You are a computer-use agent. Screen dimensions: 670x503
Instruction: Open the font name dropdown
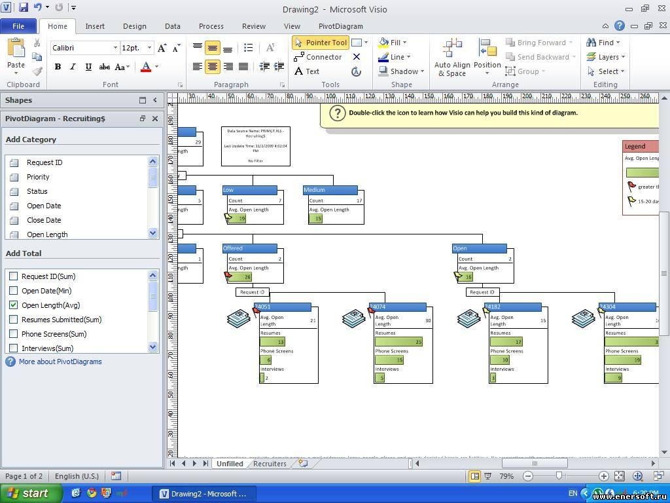coord(115,48)
